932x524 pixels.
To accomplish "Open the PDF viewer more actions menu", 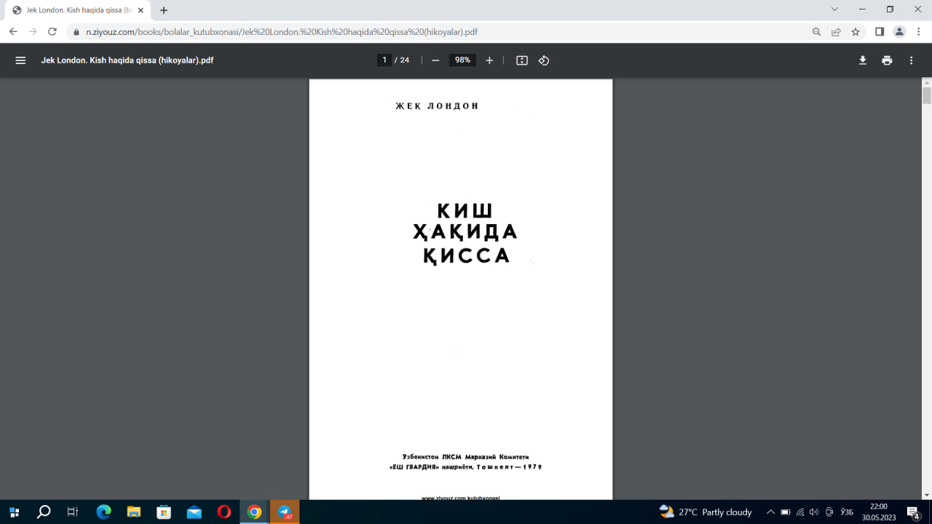I will tap(911, 60).
